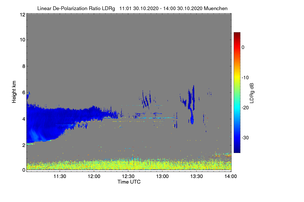This screenshot has height=202, width=304.
Task: Click the 'Time UTC' x-axis label
Action: 129,182
